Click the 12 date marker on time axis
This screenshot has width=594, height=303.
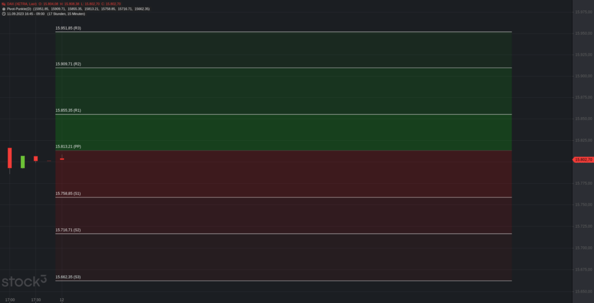coord(61,300)
